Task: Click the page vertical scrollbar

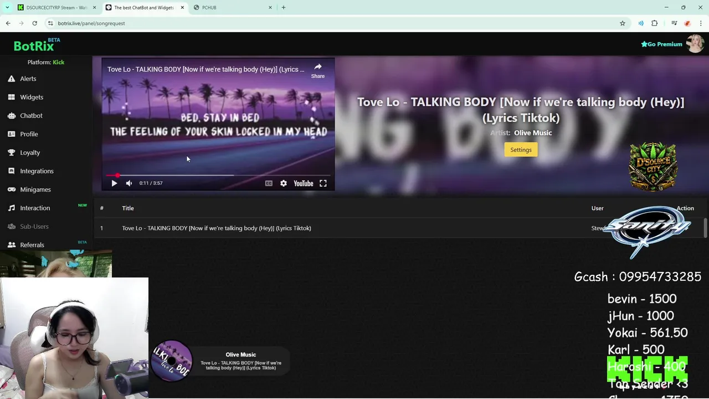Action: click(x=705, y=228)
